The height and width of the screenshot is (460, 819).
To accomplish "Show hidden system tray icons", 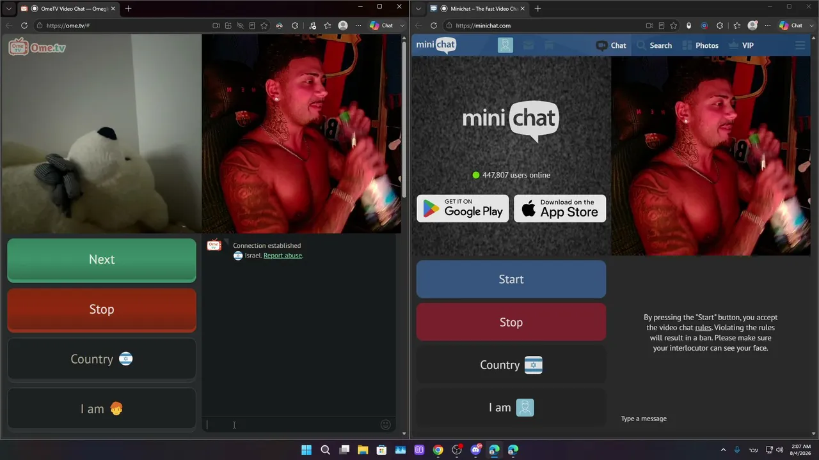I will click(724, 450).
